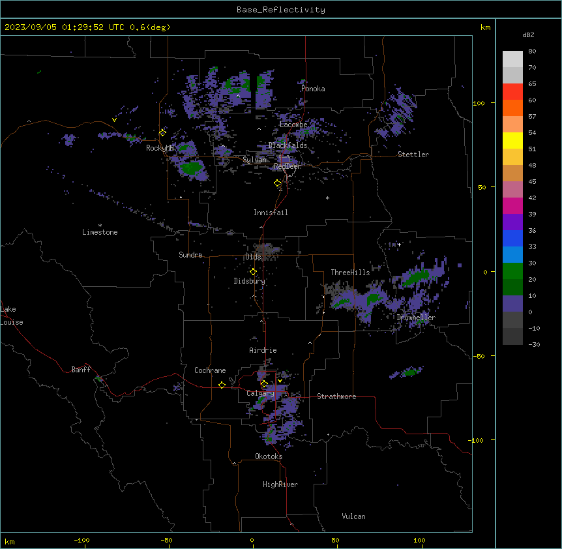Click the Didsbury city label
Viewport: 562px width, 549px height.
pos(250,281)
